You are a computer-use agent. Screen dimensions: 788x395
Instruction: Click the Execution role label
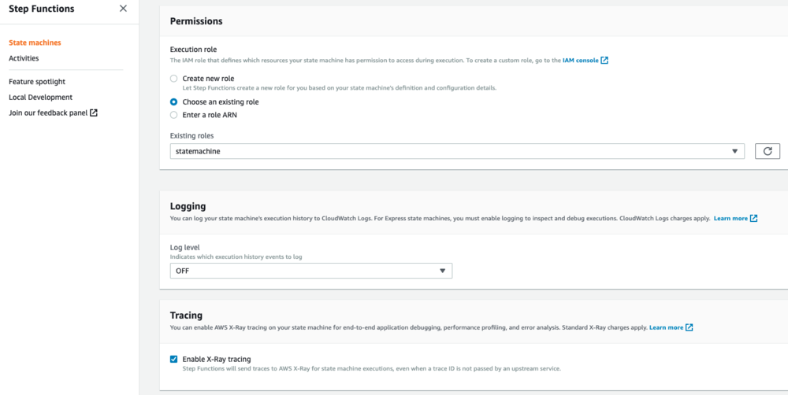point(194,50)
